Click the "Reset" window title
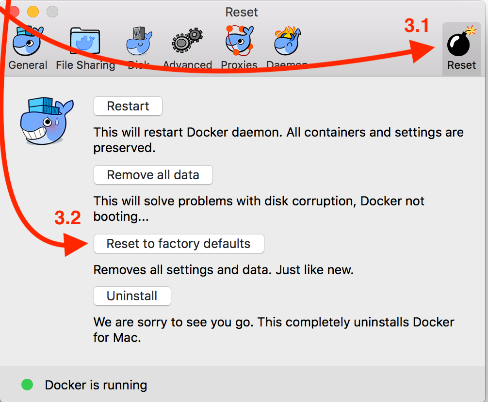 click(x=242, y=12)
